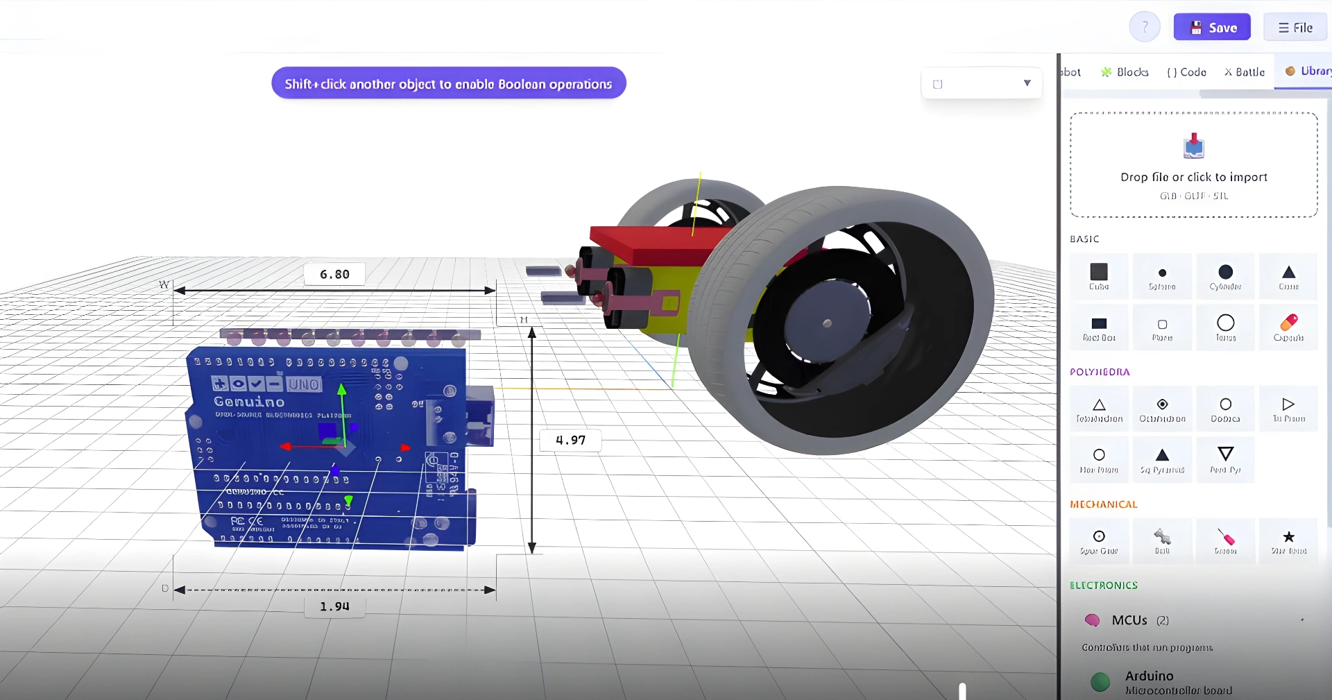The height and width of the screenshot is (700, 1332).
Task: Edit the depth dimension value 1.94
Action: pyautogui.click(x=334, y=606)
